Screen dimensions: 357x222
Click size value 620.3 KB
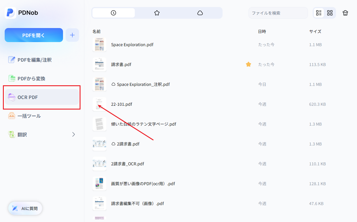(317, 104)
